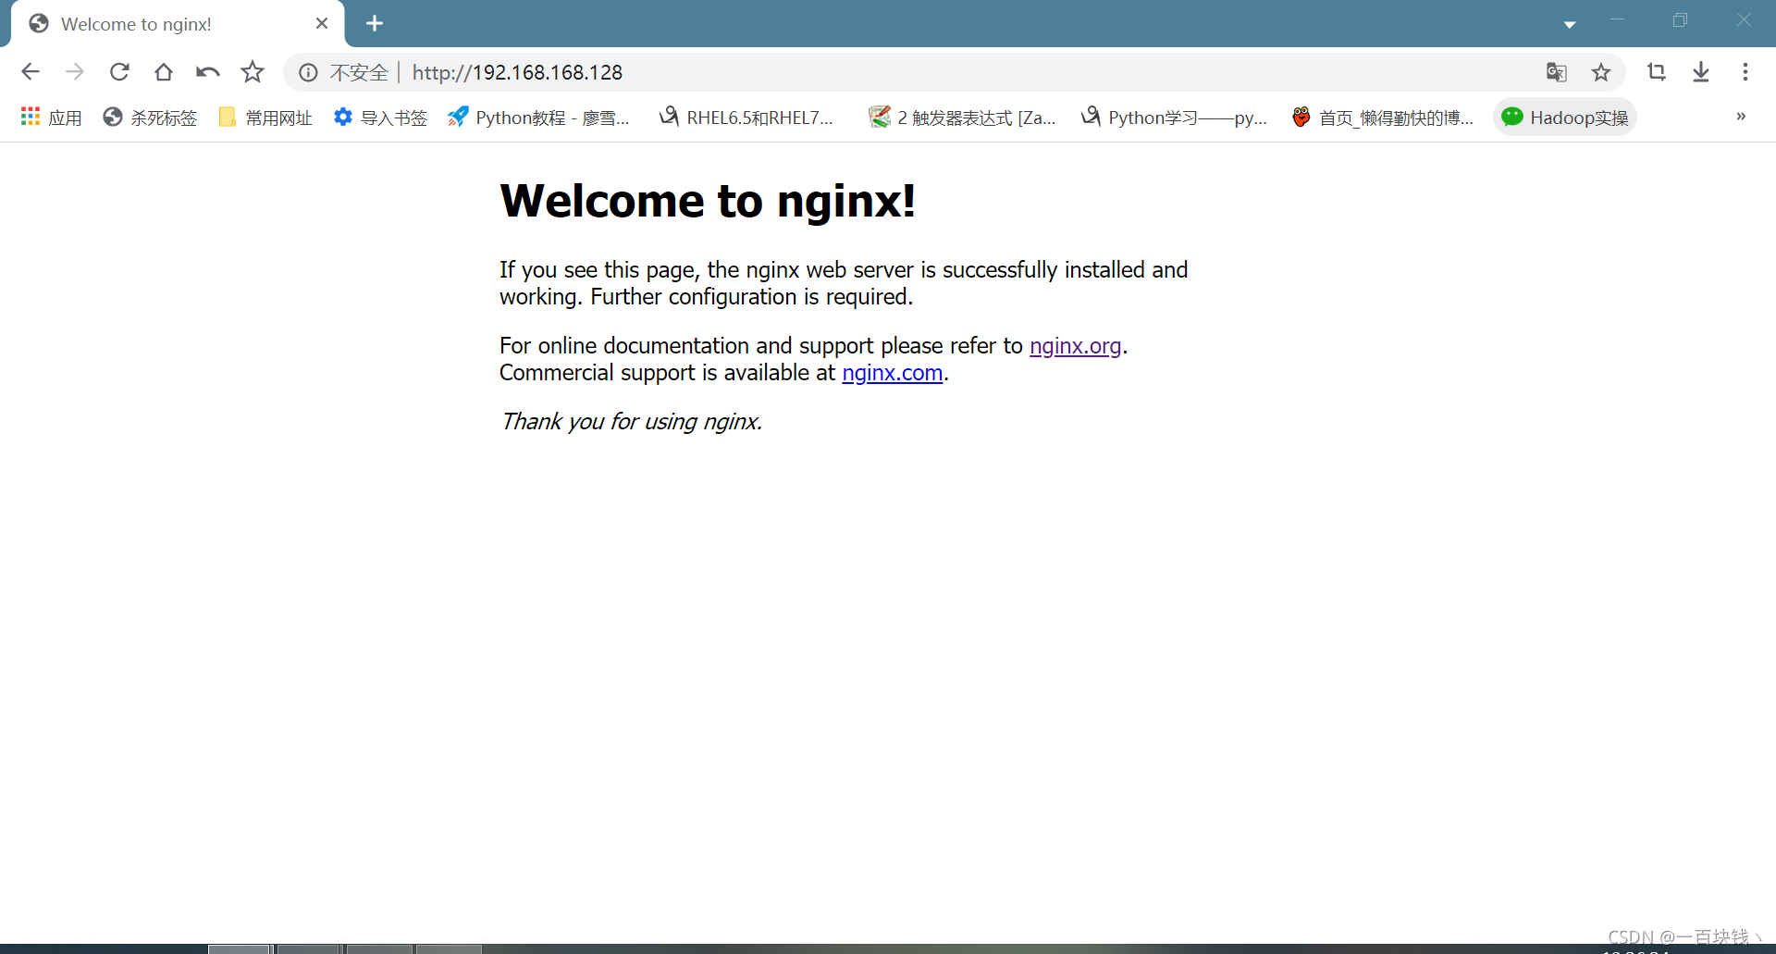Click the 不安全 security label
The width and height of the screenshot is (1776, 954).
pos(359,72)
